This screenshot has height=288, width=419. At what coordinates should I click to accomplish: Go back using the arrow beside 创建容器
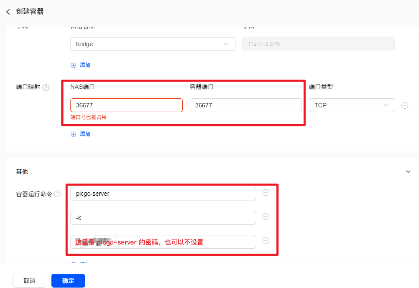tap(8, 12)
